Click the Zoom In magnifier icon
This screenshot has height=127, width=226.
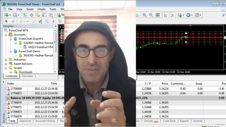(x=144, y=15)
